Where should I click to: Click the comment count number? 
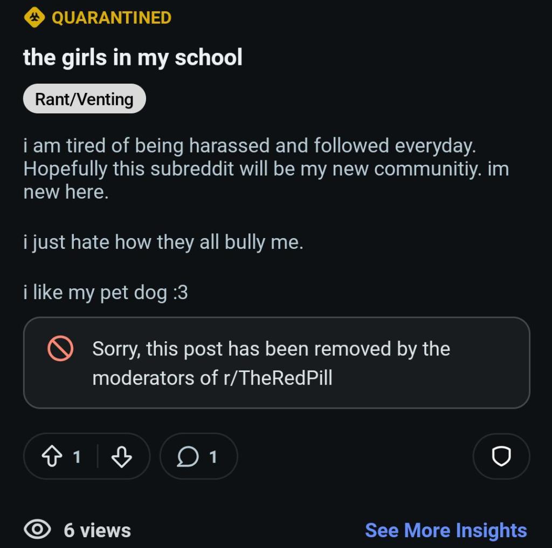pyautogui.click(x=213, y=457)
